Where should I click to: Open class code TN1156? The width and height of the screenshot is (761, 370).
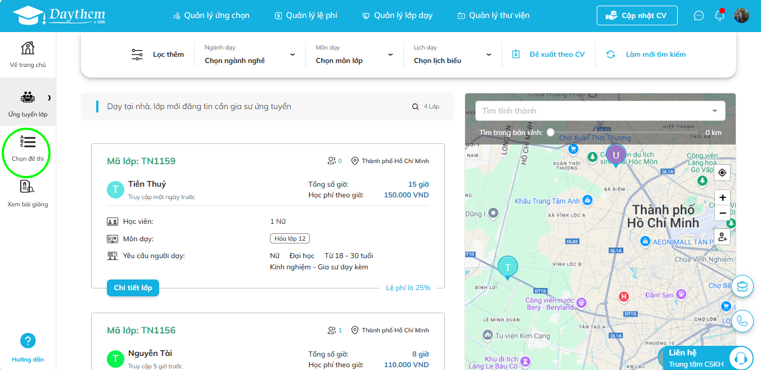click(141, 331)
